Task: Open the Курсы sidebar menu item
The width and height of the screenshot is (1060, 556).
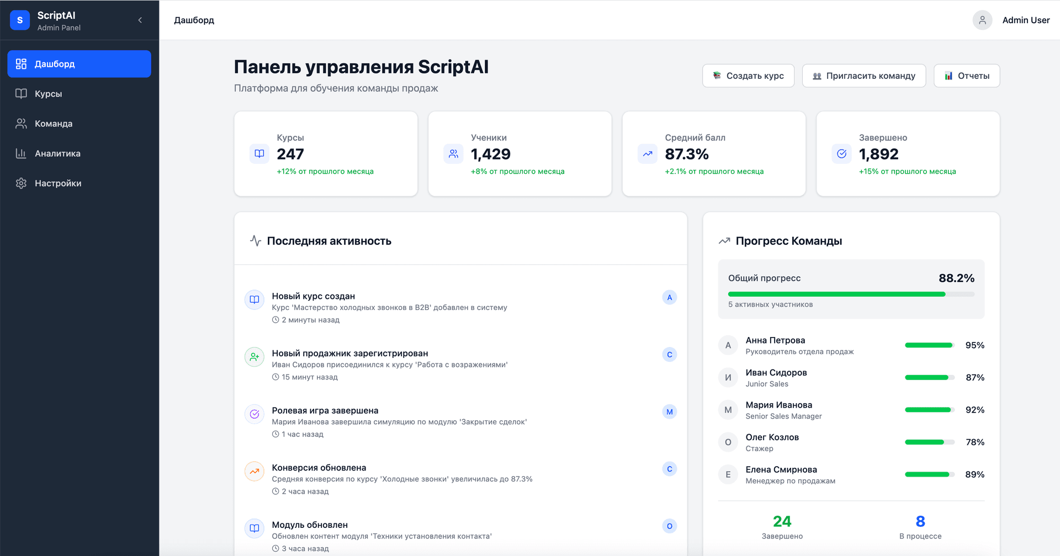Action: pyautogui.click(x=79, y=94)
